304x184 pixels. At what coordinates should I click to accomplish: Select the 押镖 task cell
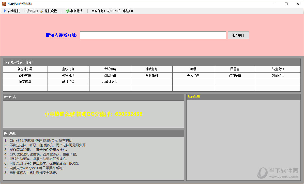pyautogui.click(x=193, y=69)
